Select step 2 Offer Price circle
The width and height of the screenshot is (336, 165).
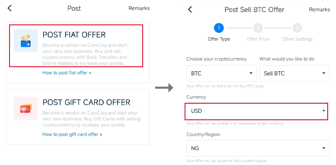point(258,28)
